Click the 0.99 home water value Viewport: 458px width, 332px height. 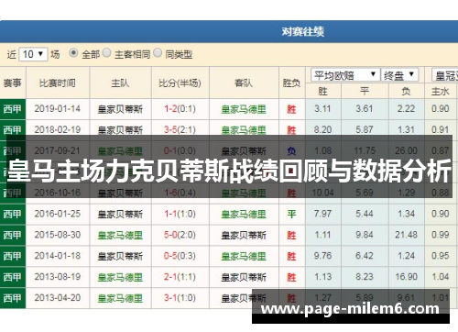[x=441, y=235]
